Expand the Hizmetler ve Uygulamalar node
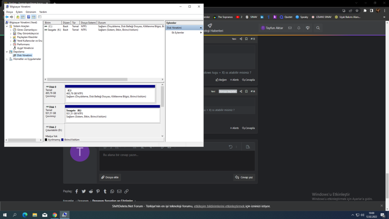Image resolution: width=389 pixels, height=219 pixels. tap(7, 59)
